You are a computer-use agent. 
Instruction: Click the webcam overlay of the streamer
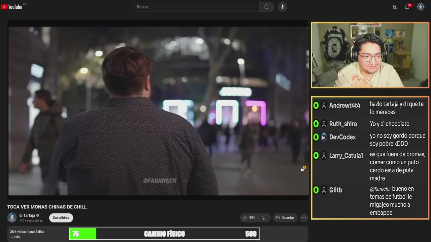[370, 55]
